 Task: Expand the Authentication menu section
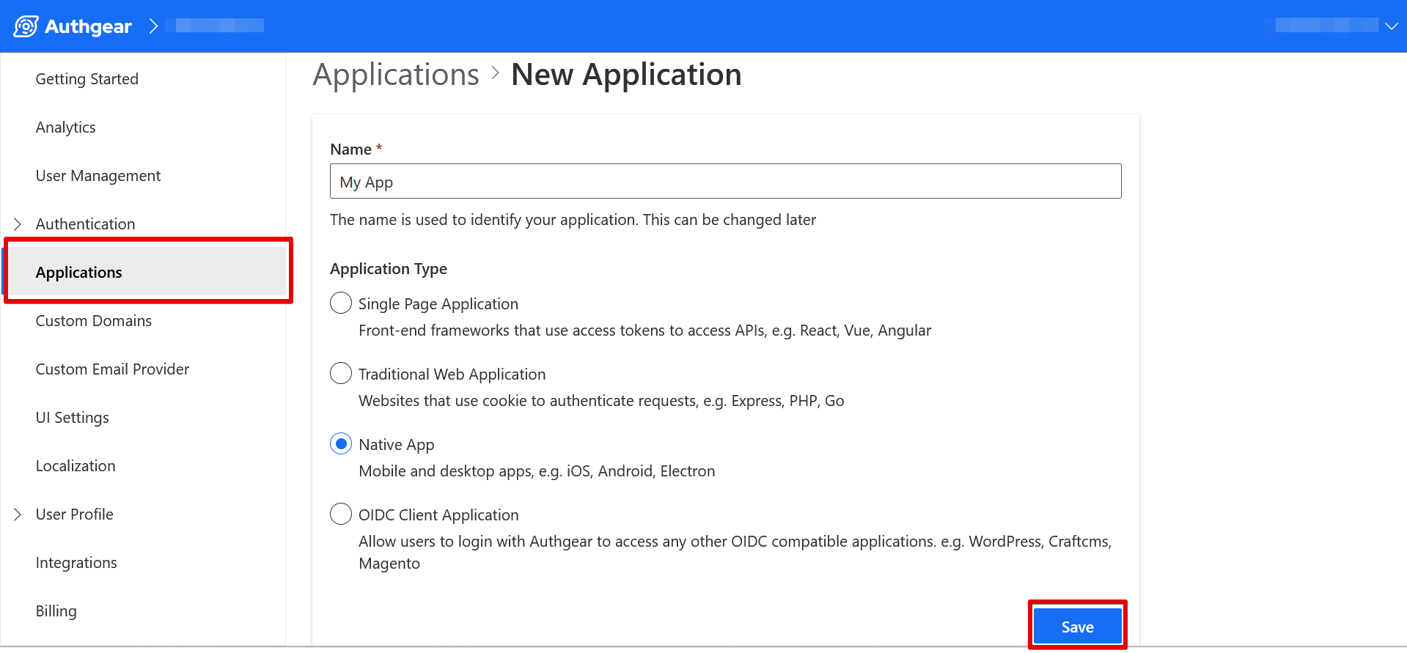[18, 224]
